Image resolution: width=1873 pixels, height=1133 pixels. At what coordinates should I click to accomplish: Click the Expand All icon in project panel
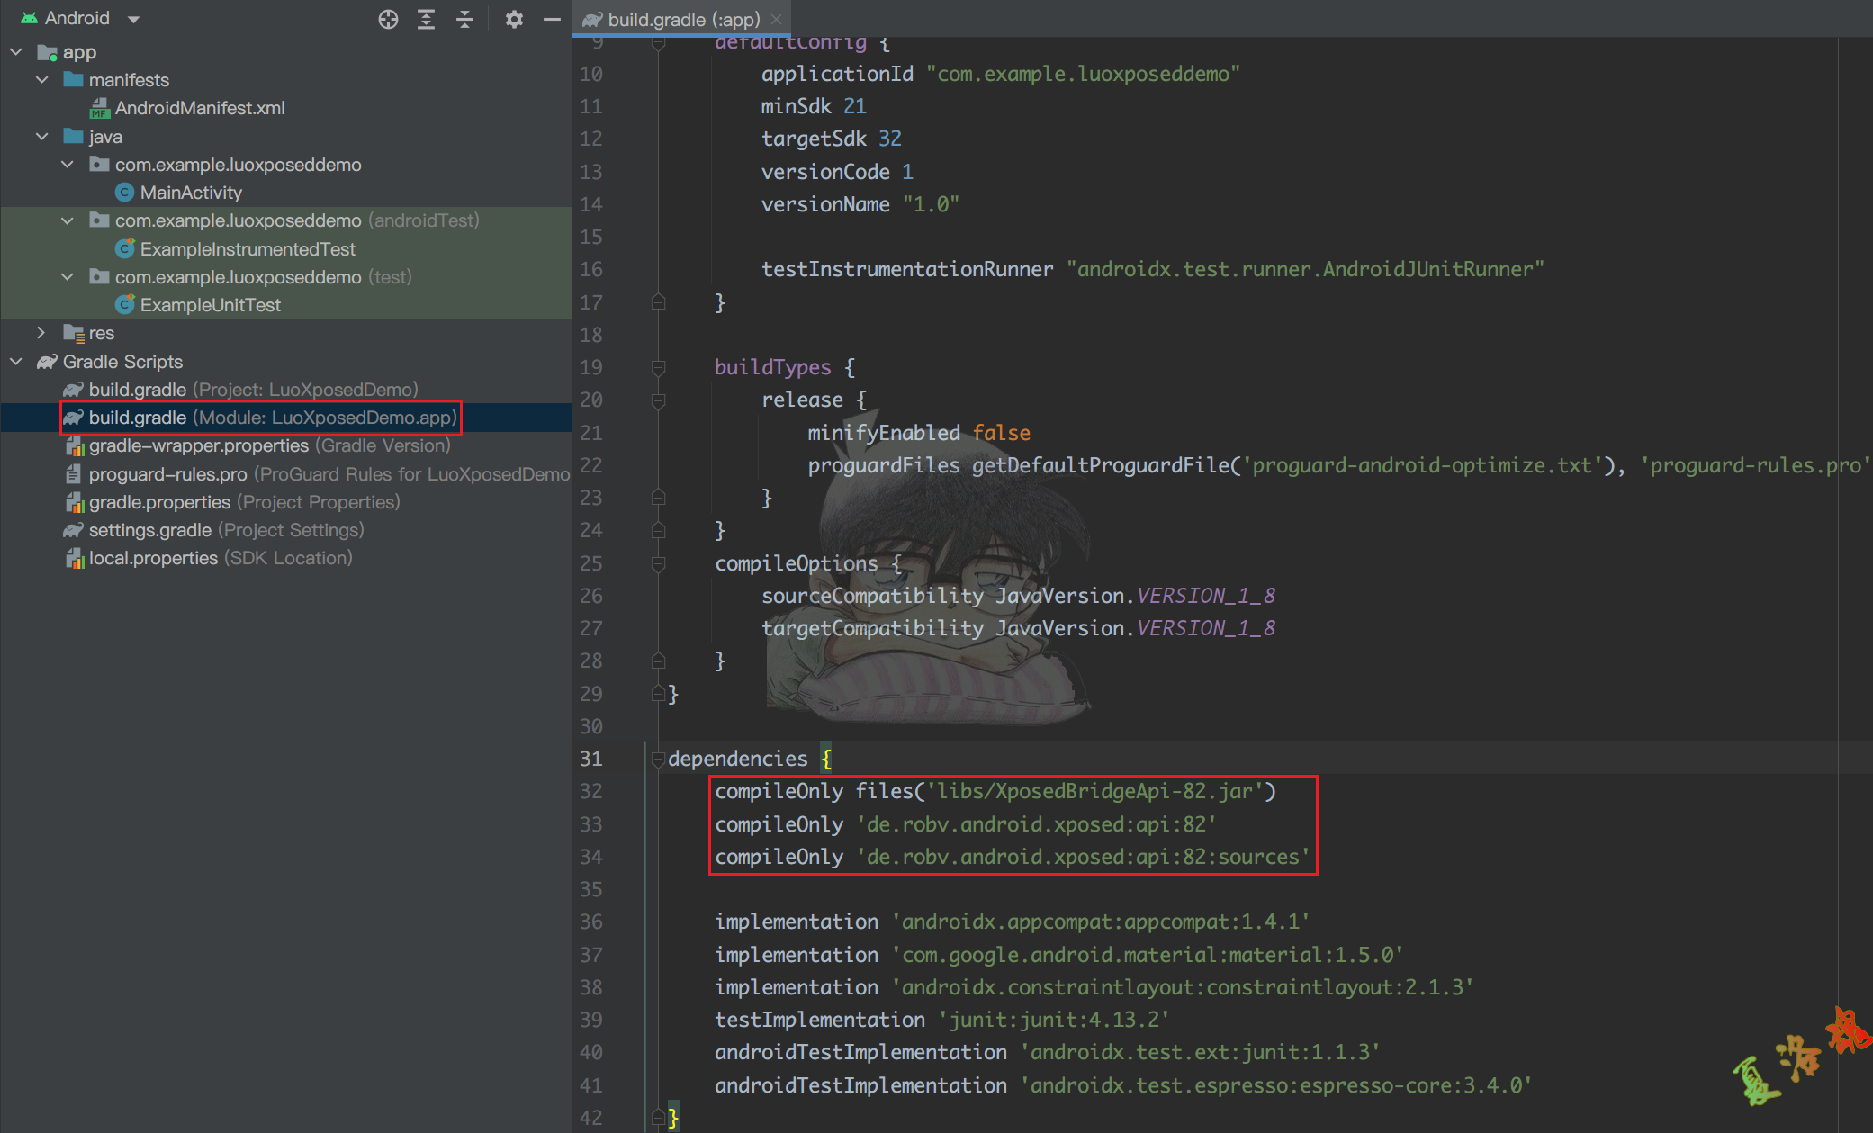pos(426,19)
